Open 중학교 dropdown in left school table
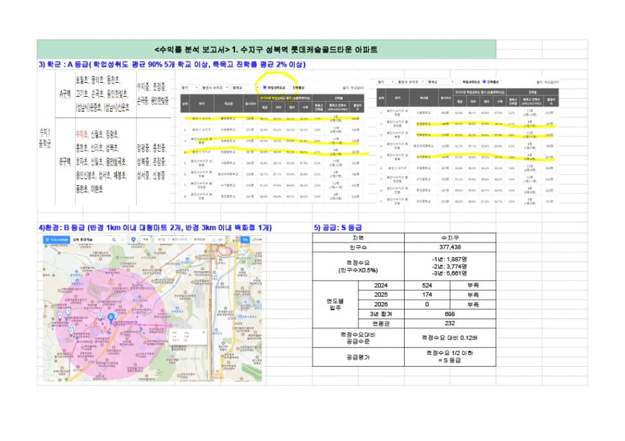The height and width of the screenshot is (441, 625). click(245, 87)
